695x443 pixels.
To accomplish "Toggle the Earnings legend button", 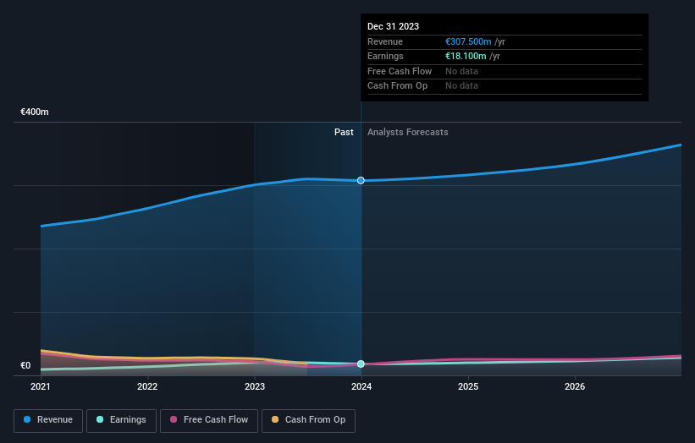I will click(121, 420).
